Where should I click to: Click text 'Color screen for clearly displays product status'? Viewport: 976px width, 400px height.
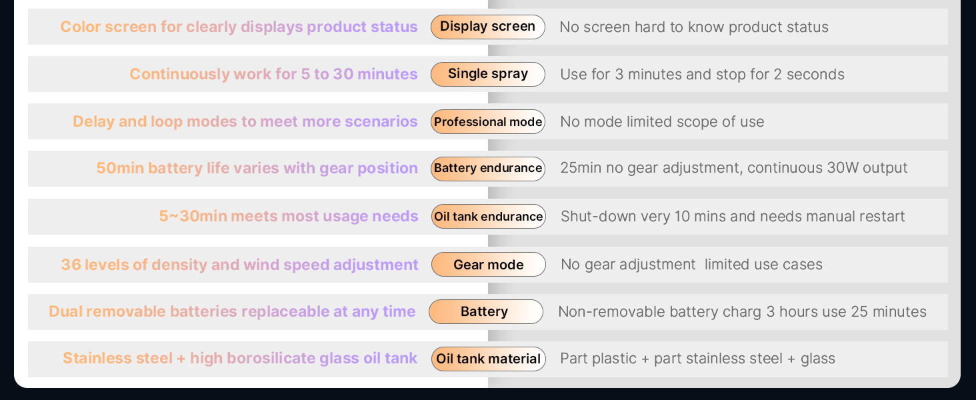pyautogui.click(x=239, y=27)
